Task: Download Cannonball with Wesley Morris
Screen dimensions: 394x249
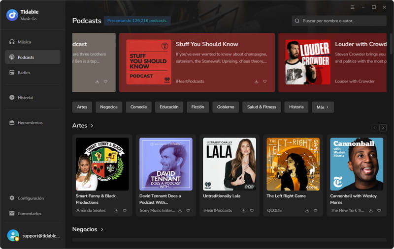Action: pos(371,211)
